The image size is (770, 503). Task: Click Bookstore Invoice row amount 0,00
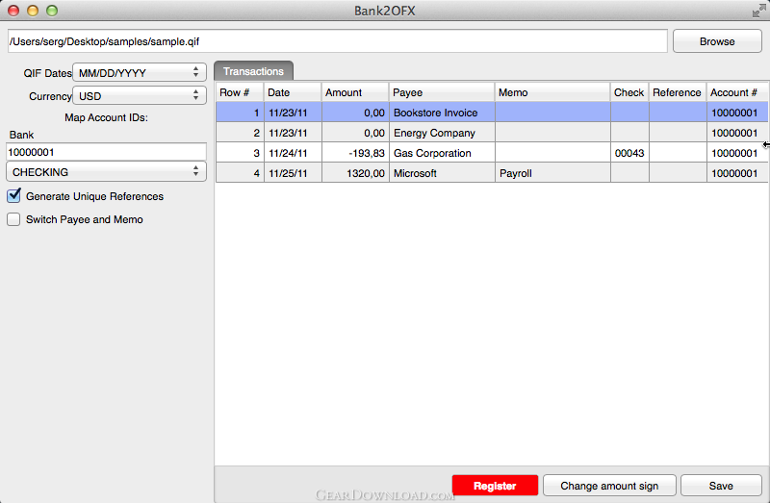(x=355, y=113)
